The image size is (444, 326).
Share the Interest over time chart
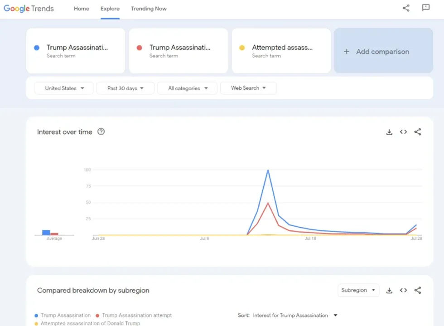pyautogui.click(x=418, y=132)
